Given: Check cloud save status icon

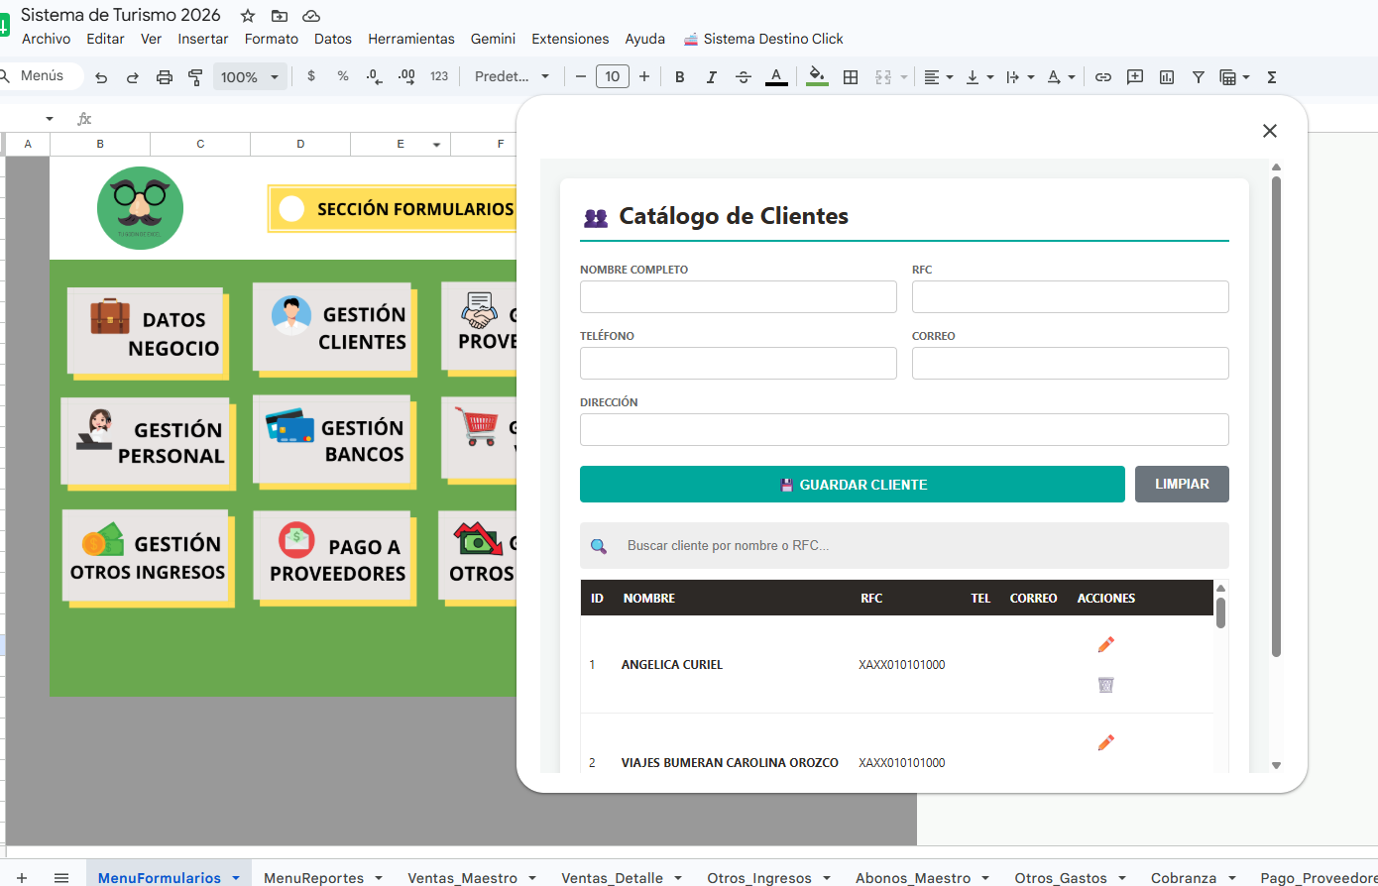Looking at the screenshot, I should pos(311,16).
